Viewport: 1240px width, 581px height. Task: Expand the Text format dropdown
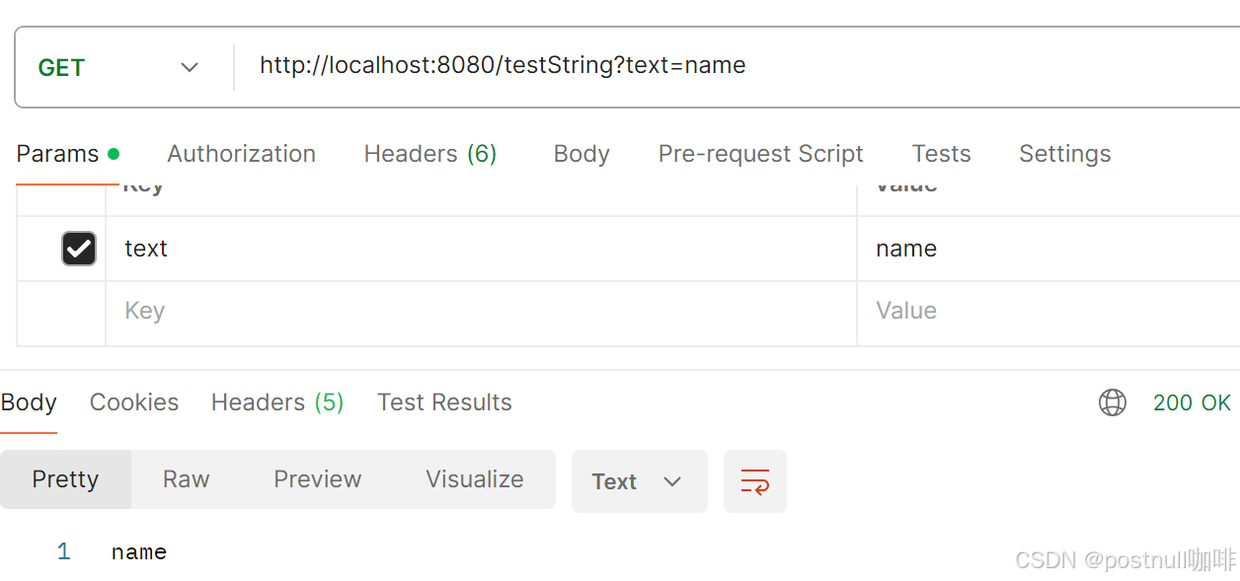pos(639,481)
